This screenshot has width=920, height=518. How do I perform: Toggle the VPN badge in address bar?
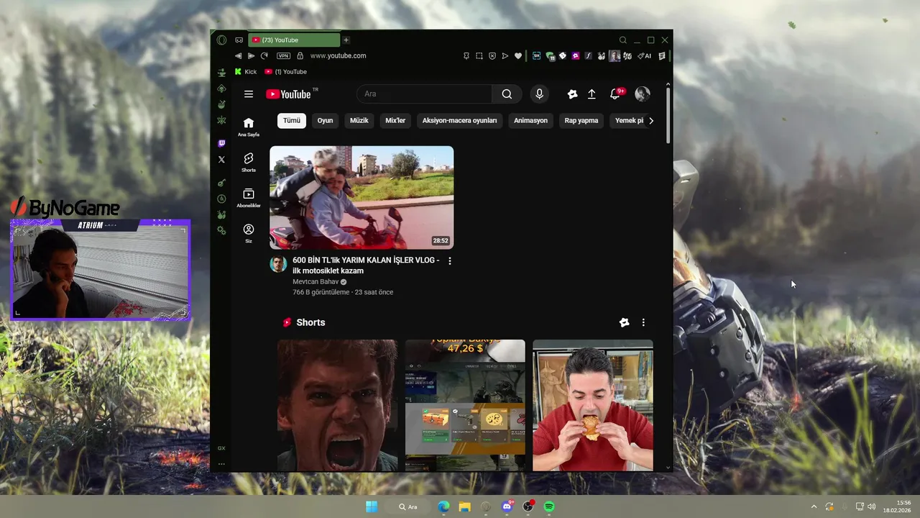pyautogui.click(x=284, y=55)
